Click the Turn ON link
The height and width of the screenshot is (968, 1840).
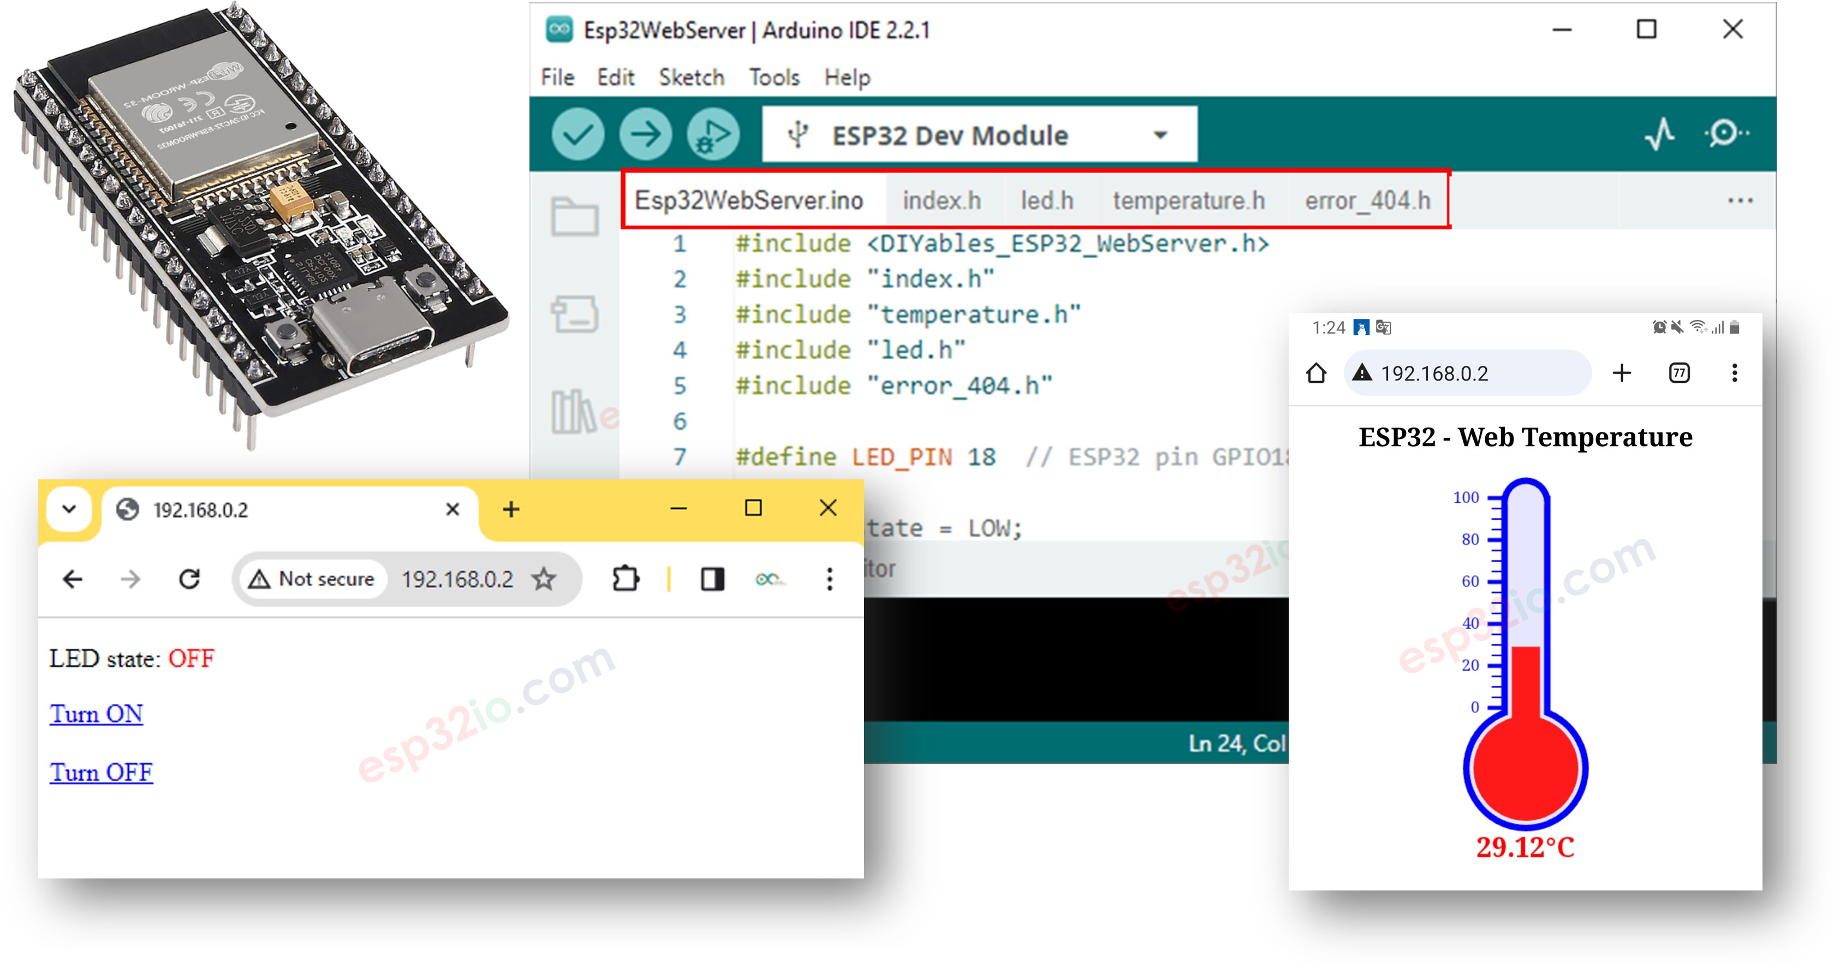pyautogui.click(x=96, y=714)
